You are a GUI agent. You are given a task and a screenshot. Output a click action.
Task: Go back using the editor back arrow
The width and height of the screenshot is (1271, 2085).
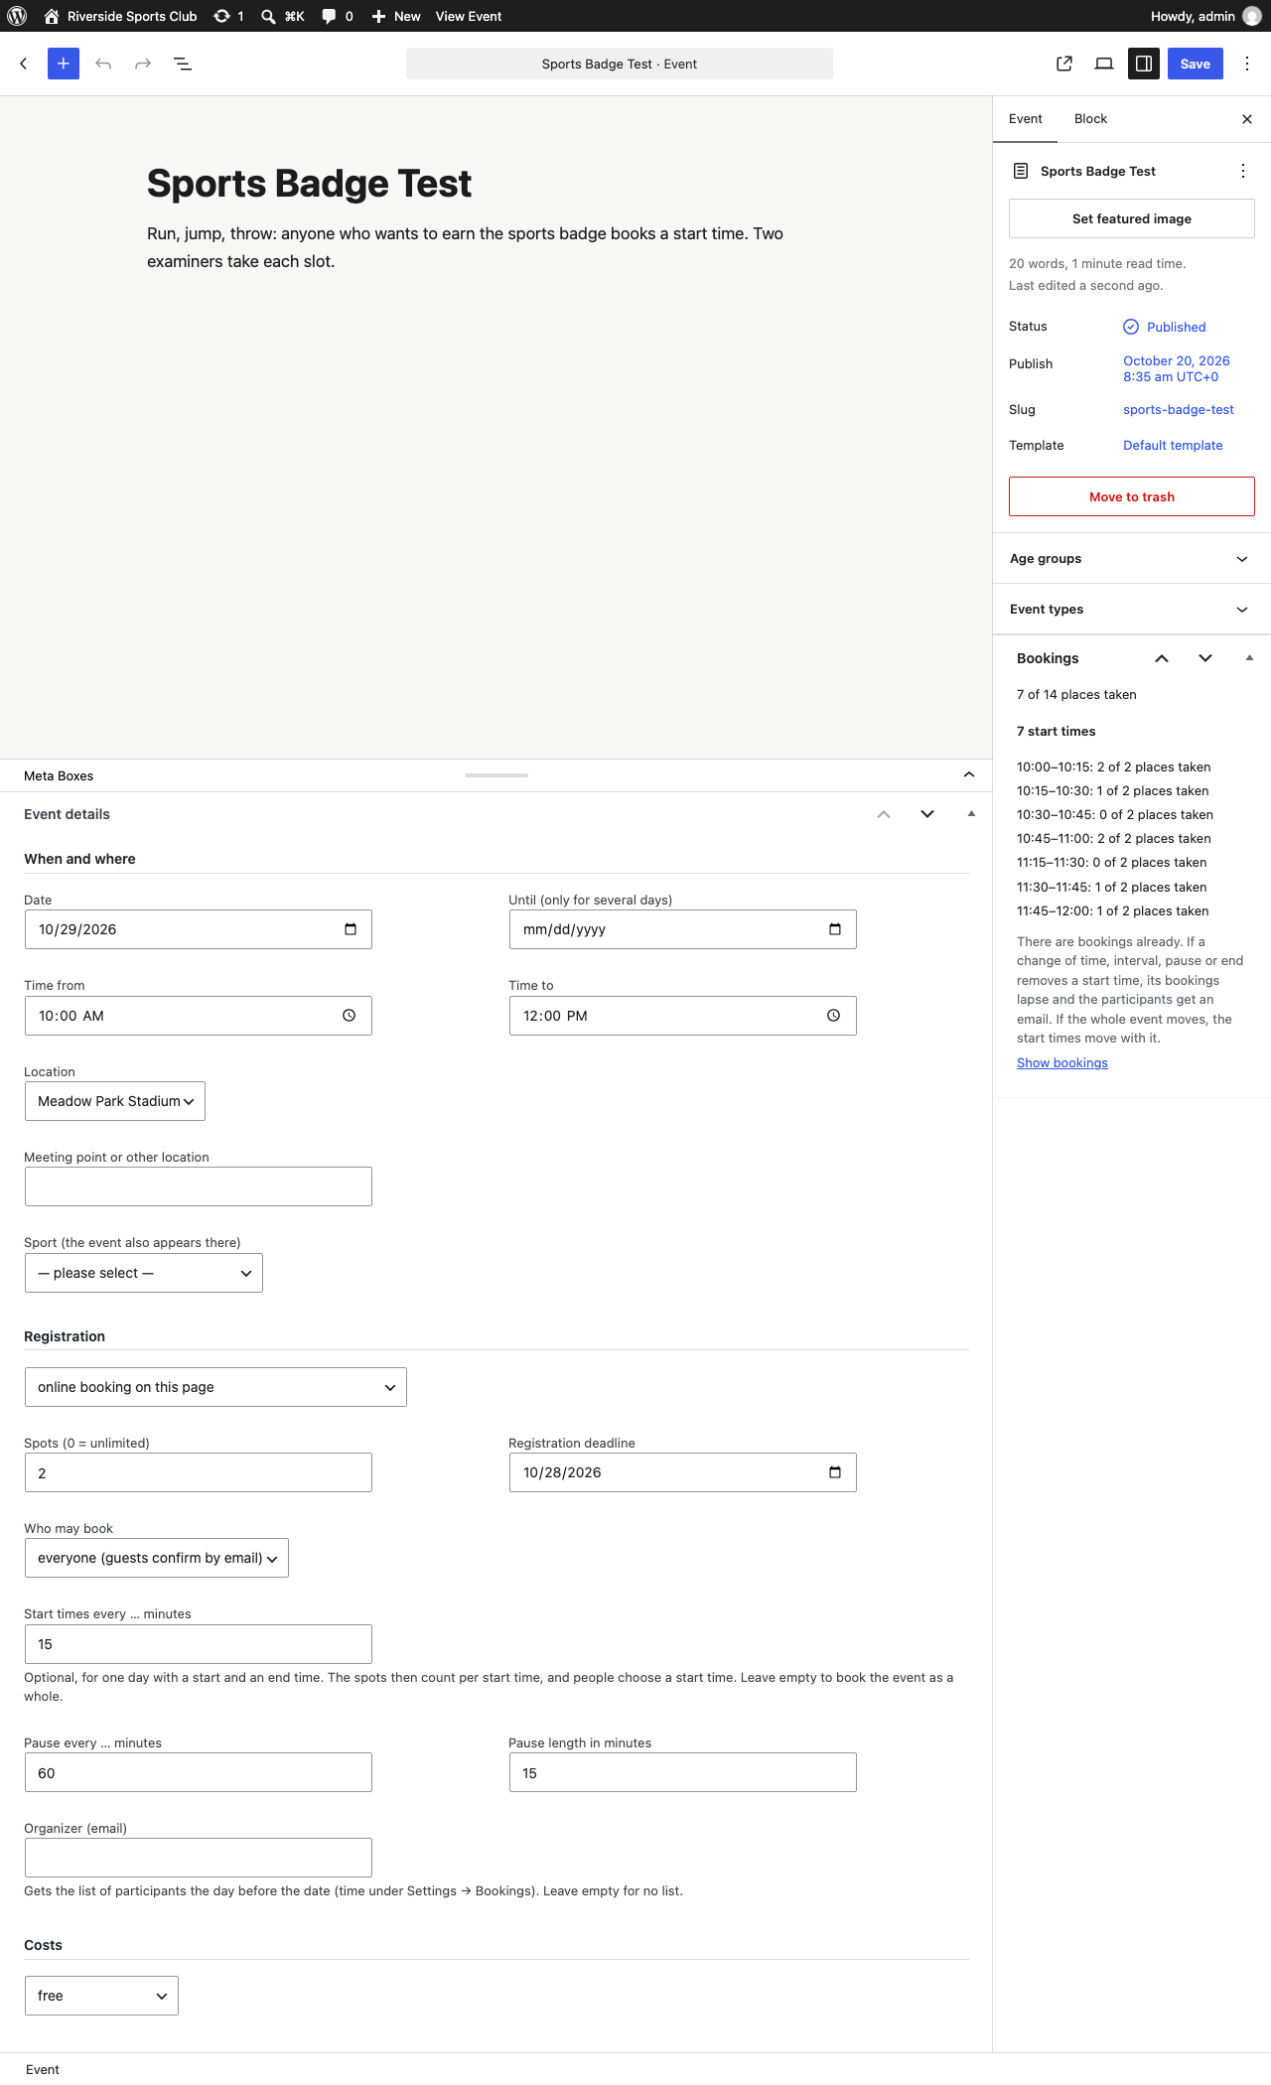(24, 64)
